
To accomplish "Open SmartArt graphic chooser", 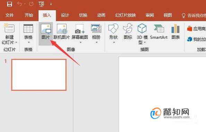I will click(x=159, y=32).
